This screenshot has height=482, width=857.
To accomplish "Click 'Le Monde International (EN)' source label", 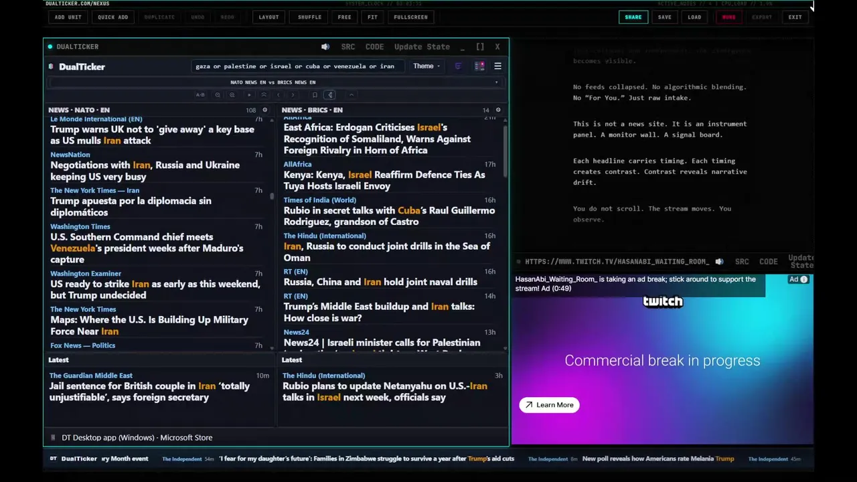I will point(96,119).
